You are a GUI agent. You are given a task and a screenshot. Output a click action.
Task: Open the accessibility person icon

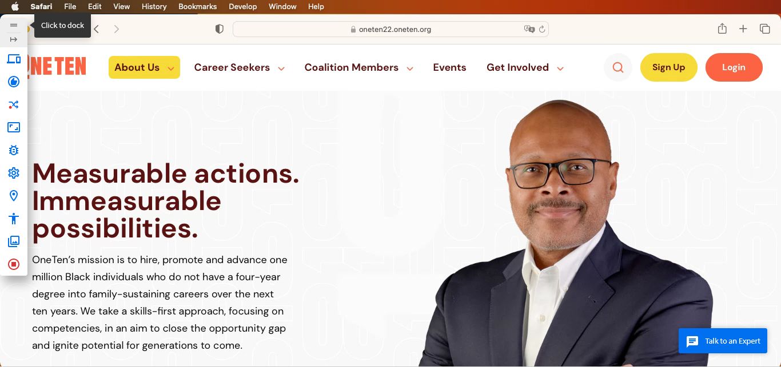14,219
